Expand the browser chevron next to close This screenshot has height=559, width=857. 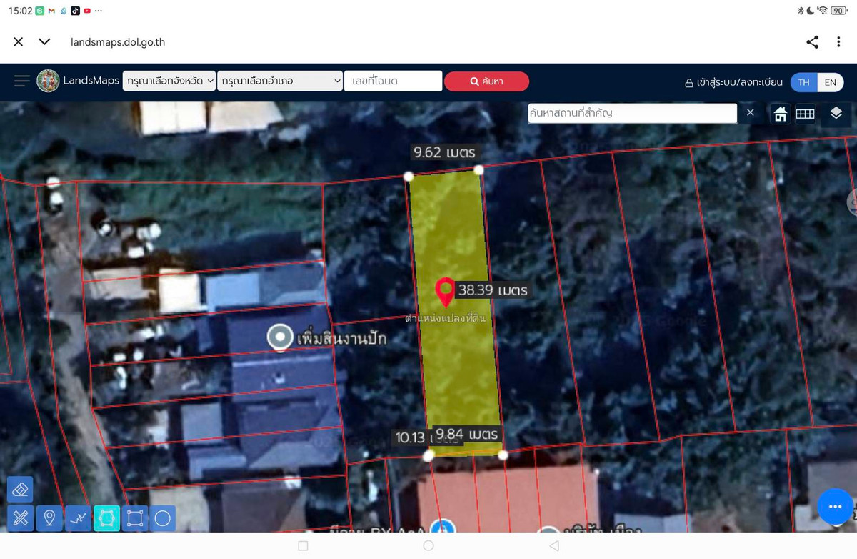click(x=44, y=42)
